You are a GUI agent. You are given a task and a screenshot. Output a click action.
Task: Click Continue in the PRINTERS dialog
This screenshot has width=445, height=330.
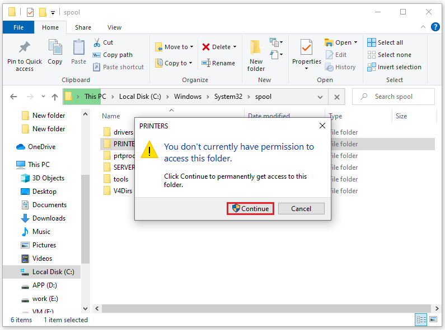(250, 209)
